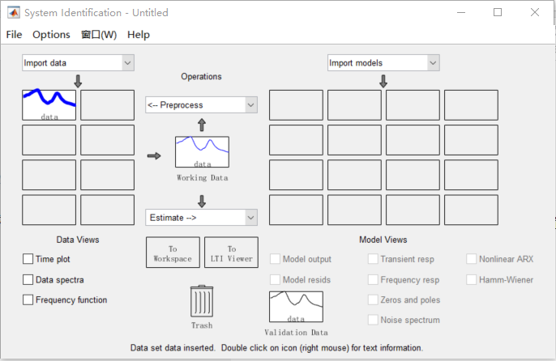The image size is (556, 361).
Task: Enable the Data spectra checkbox
Action: 28,279
